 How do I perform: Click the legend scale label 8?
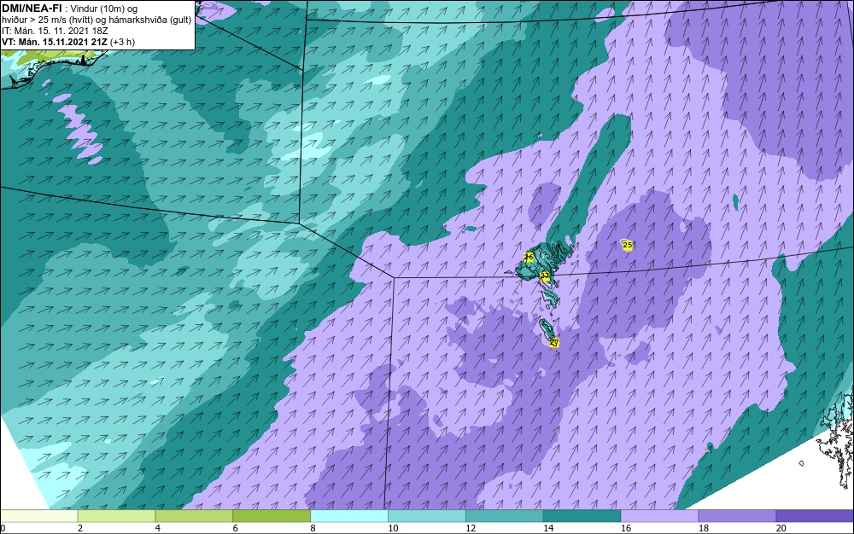(313, 528)
